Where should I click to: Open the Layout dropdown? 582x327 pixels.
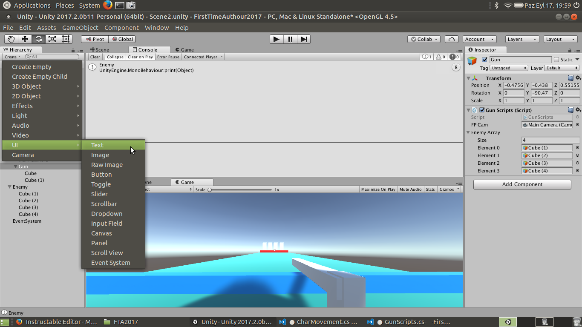pos(560,39)
